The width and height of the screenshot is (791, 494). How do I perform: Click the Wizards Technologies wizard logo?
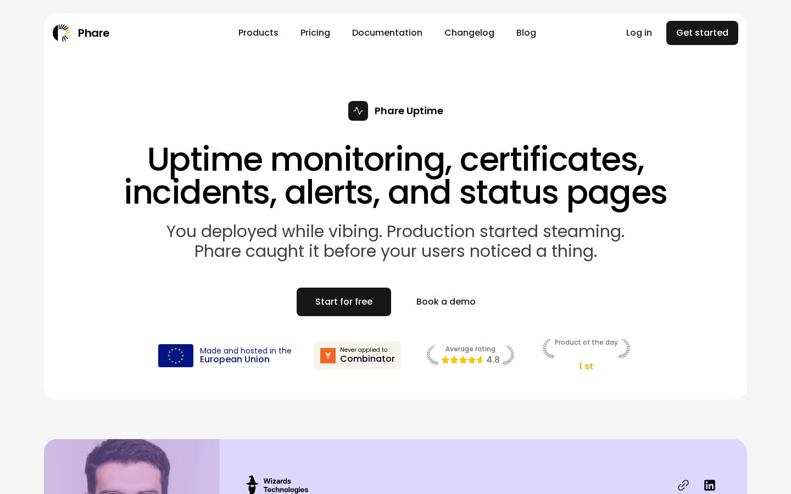252,485
